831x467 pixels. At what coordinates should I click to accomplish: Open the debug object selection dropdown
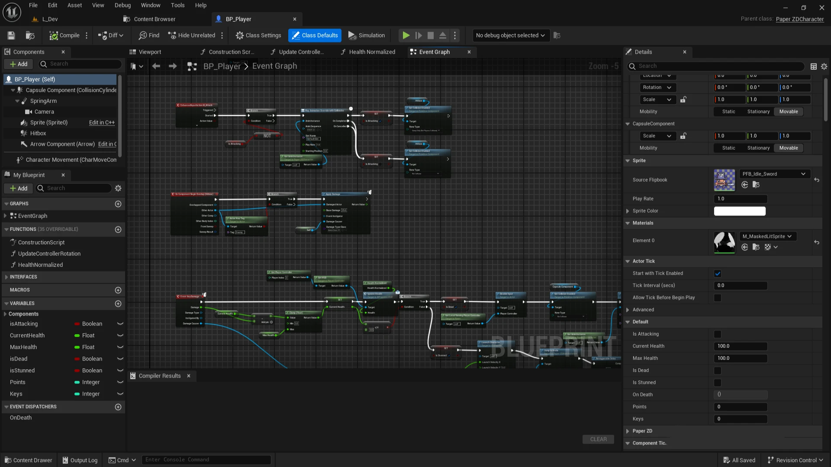point(510,35)
